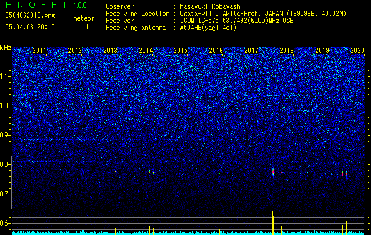
Task: Click the antenna A504HB(yagi 4el) text
Action: tap(208, 28)
